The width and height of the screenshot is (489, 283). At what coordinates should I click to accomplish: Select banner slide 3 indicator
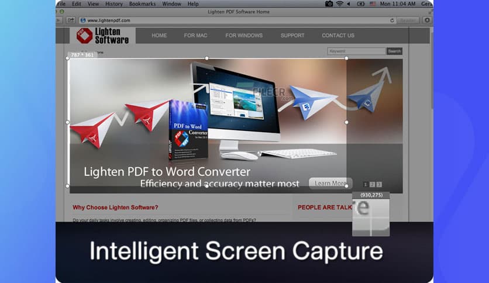(x=379, y=185)
